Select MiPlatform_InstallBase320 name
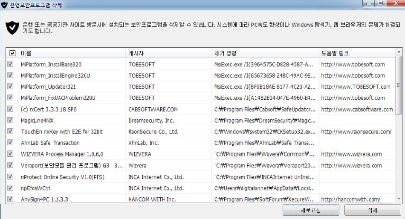This screenshot has height=219, width=405. pos(51,64)
